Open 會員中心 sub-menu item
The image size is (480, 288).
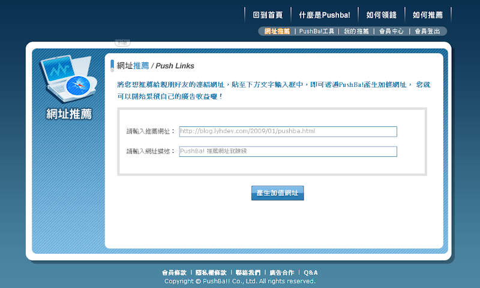click(x=391, y=31)
